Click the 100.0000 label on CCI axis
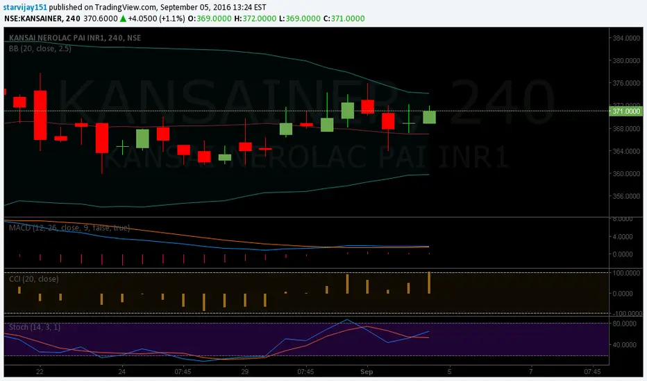Viewport: 647px width, 381px height. tap(626, 273)
